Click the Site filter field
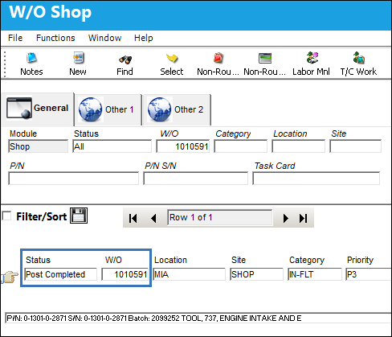 355,146
